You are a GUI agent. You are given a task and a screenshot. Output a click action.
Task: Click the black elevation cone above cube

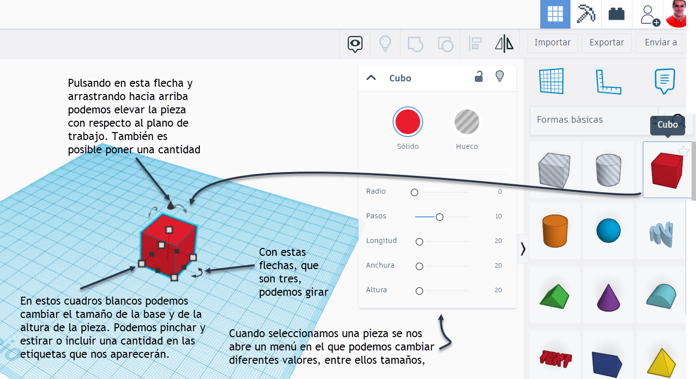pos(170,205)
